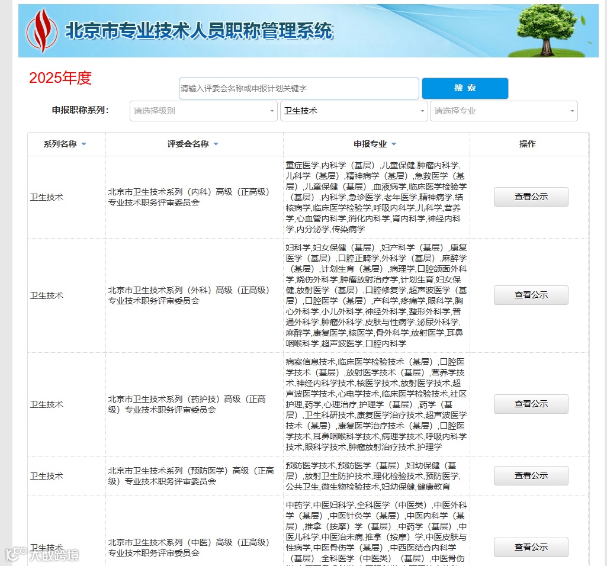Screen dimensions: 607x566
Task: Click the red flame logo in the banner
Action: coord(42,31)
